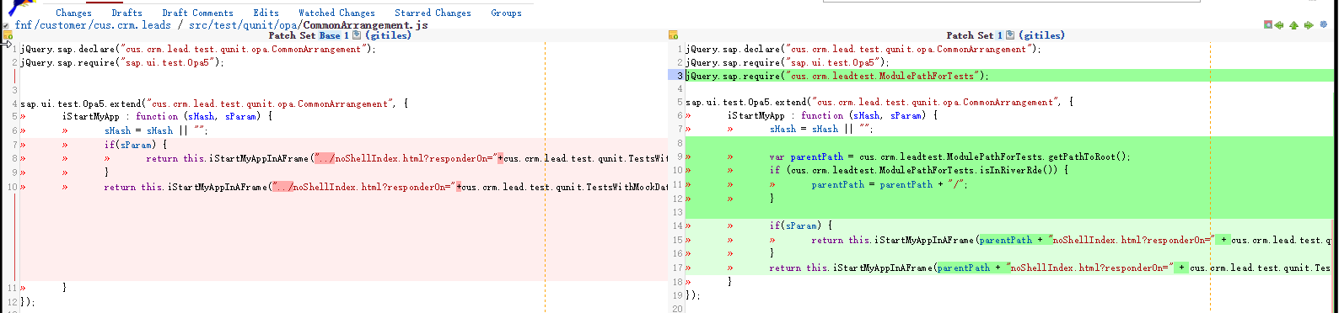Open the Changes menu item
Screen dimensions: 1339x313
coord(73,13)
